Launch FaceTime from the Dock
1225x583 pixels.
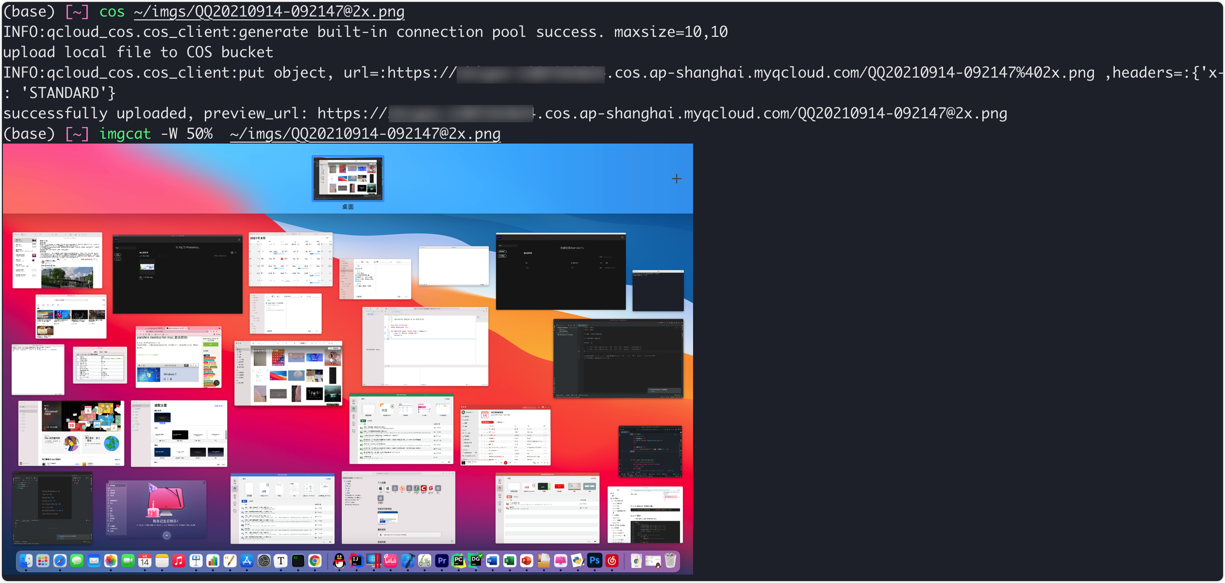pos(128,561)
